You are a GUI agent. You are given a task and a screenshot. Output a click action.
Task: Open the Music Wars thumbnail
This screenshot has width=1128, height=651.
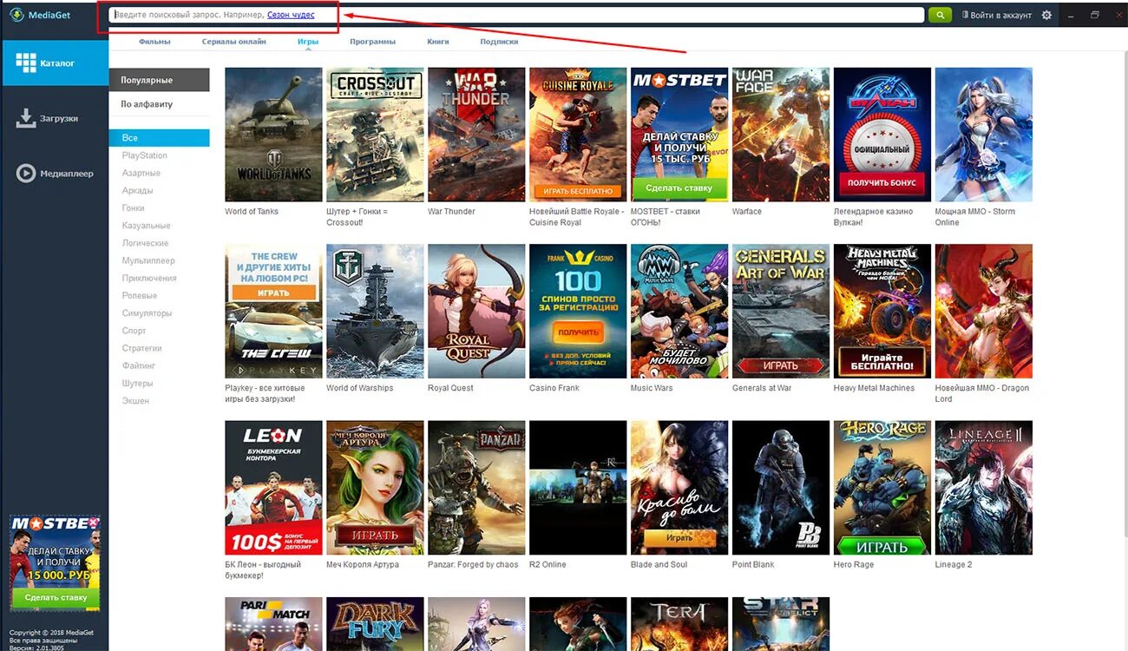[679, 311]
